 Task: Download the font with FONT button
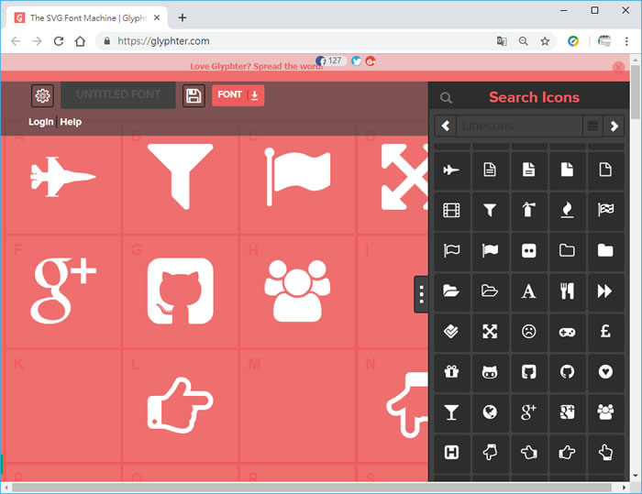click(x=238, y=95)
